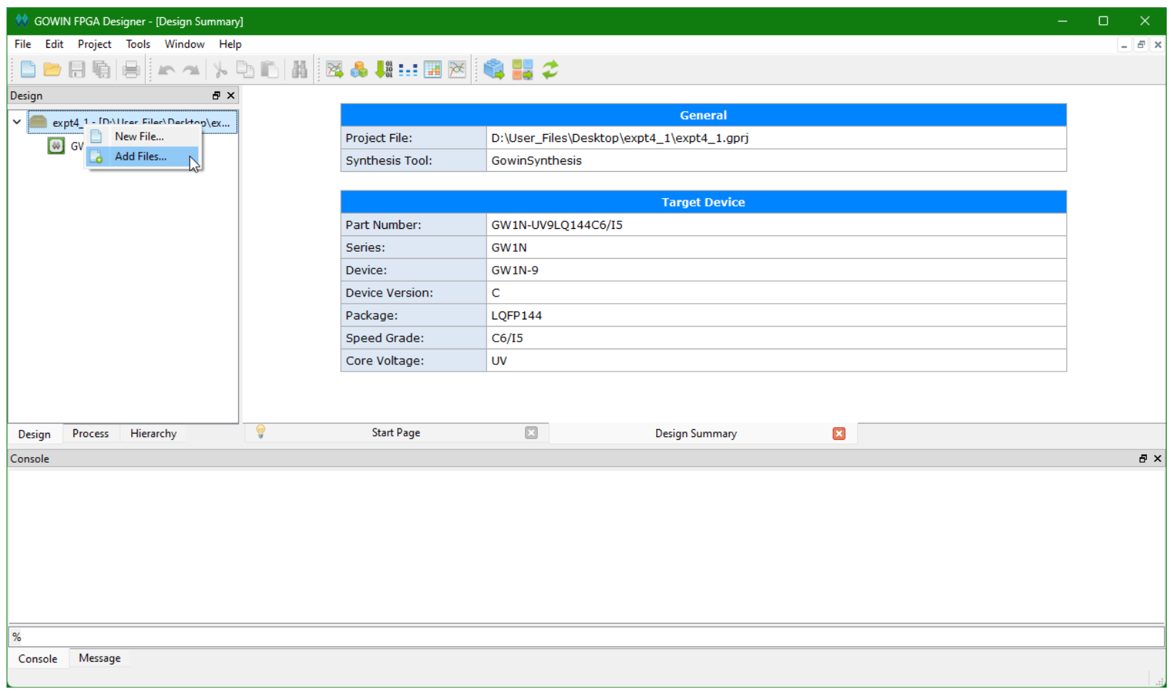Click the lightbulb icon on Start Page tab
Image resolution: width=1171 pixels, height=693 pixels.
point(260,432)
